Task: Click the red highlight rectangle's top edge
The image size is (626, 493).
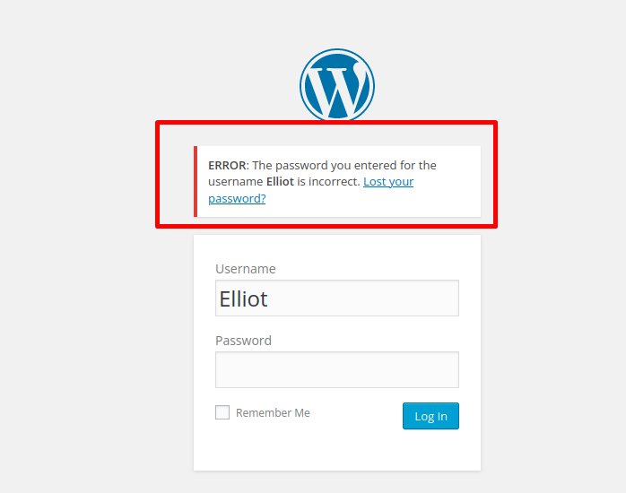Action: click(326, 123)
